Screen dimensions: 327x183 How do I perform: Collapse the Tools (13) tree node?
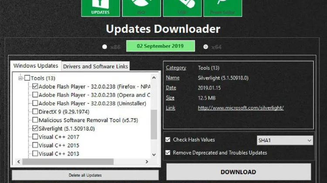[20, 78]
